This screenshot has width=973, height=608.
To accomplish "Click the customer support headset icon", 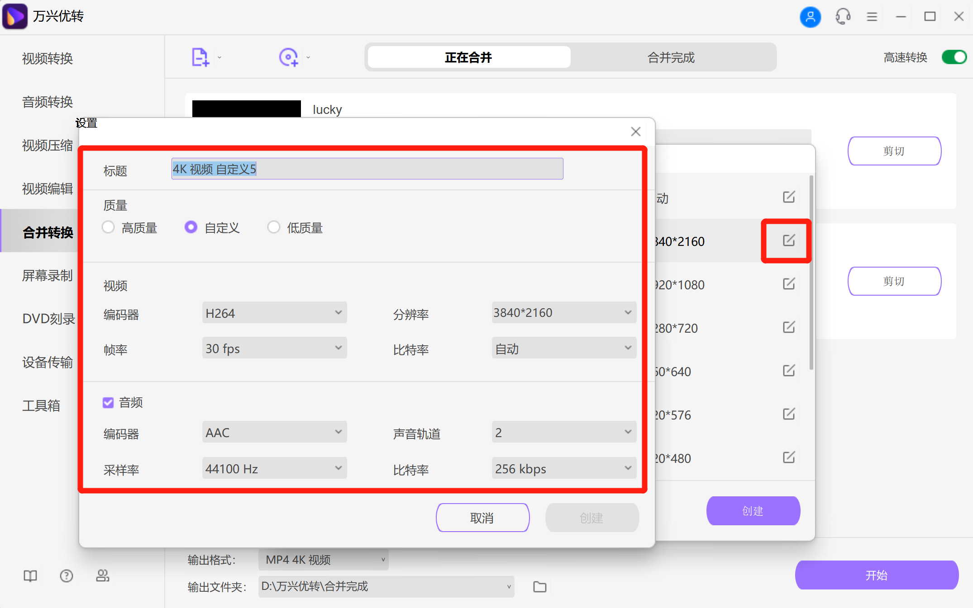I will (843, 17).
